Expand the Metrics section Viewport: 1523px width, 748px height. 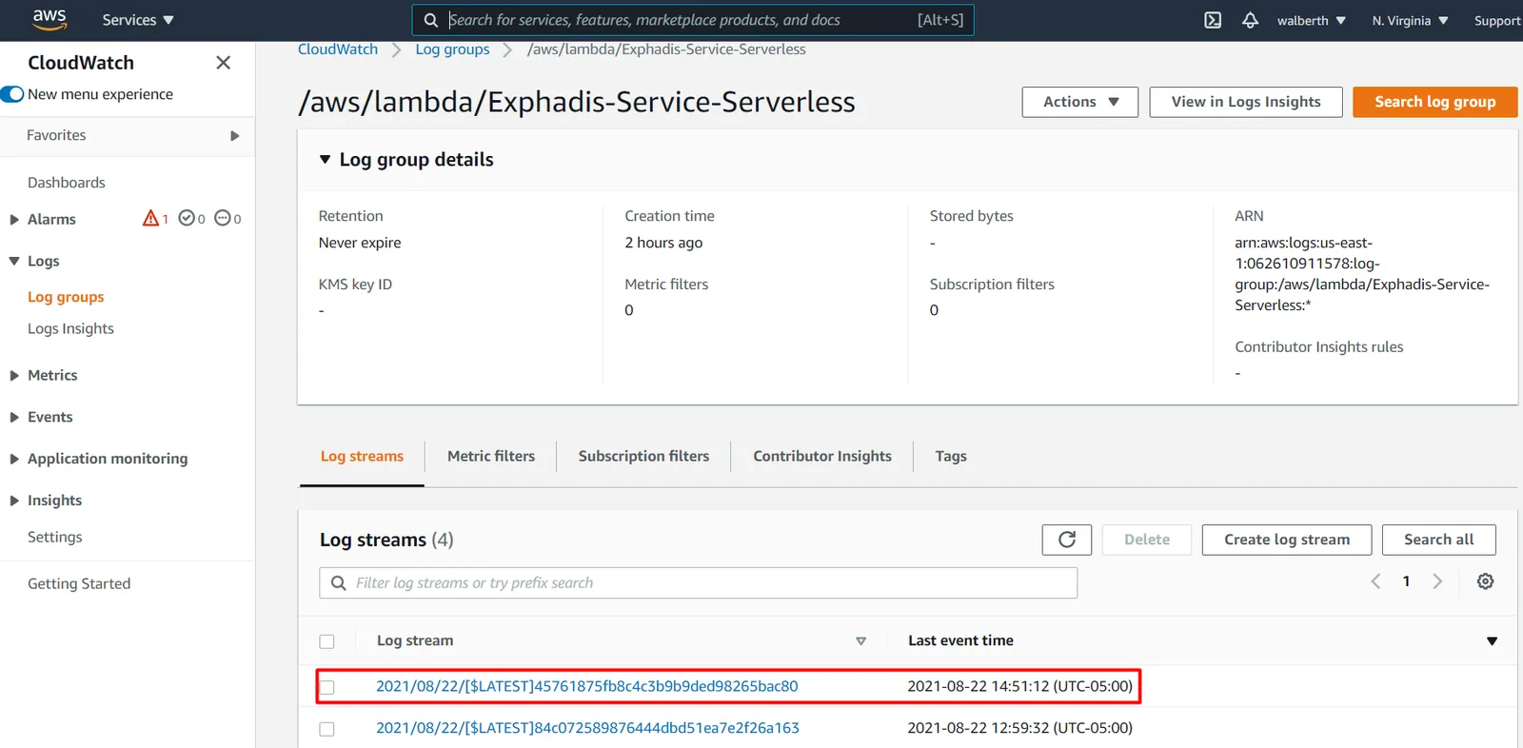(x=14, y=376)
